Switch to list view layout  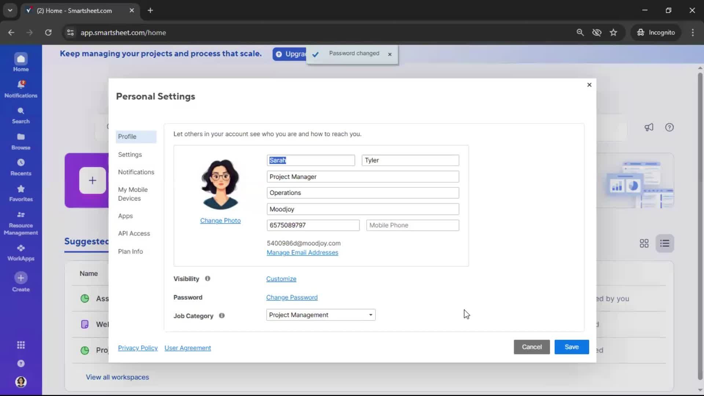(665, 243)
